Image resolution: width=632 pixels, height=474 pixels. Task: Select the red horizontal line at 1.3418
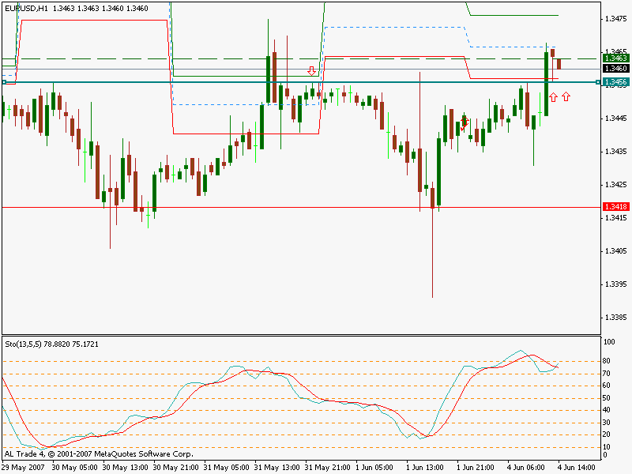click(x=237, y=207)
